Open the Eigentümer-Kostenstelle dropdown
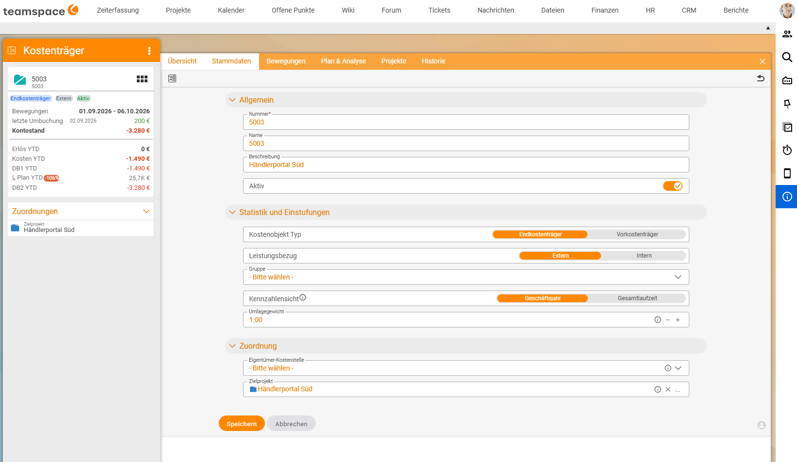797x462 pixels. [x=466, y=368]
